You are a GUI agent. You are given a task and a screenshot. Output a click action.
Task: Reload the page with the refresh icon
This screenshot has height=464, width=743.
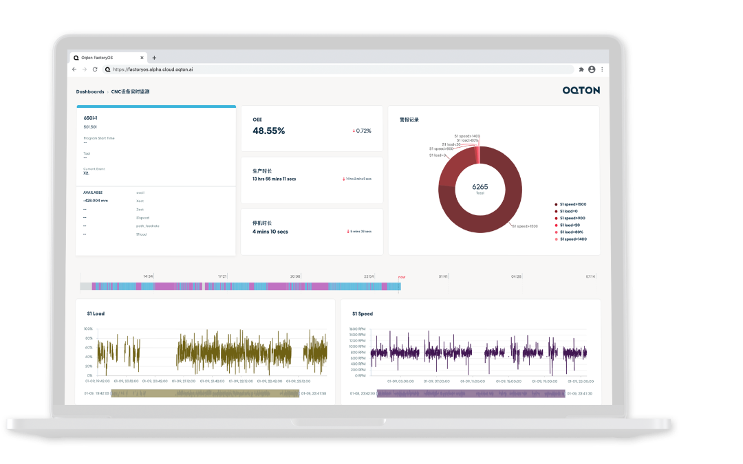pyautogui.click(x=95, y=69)
